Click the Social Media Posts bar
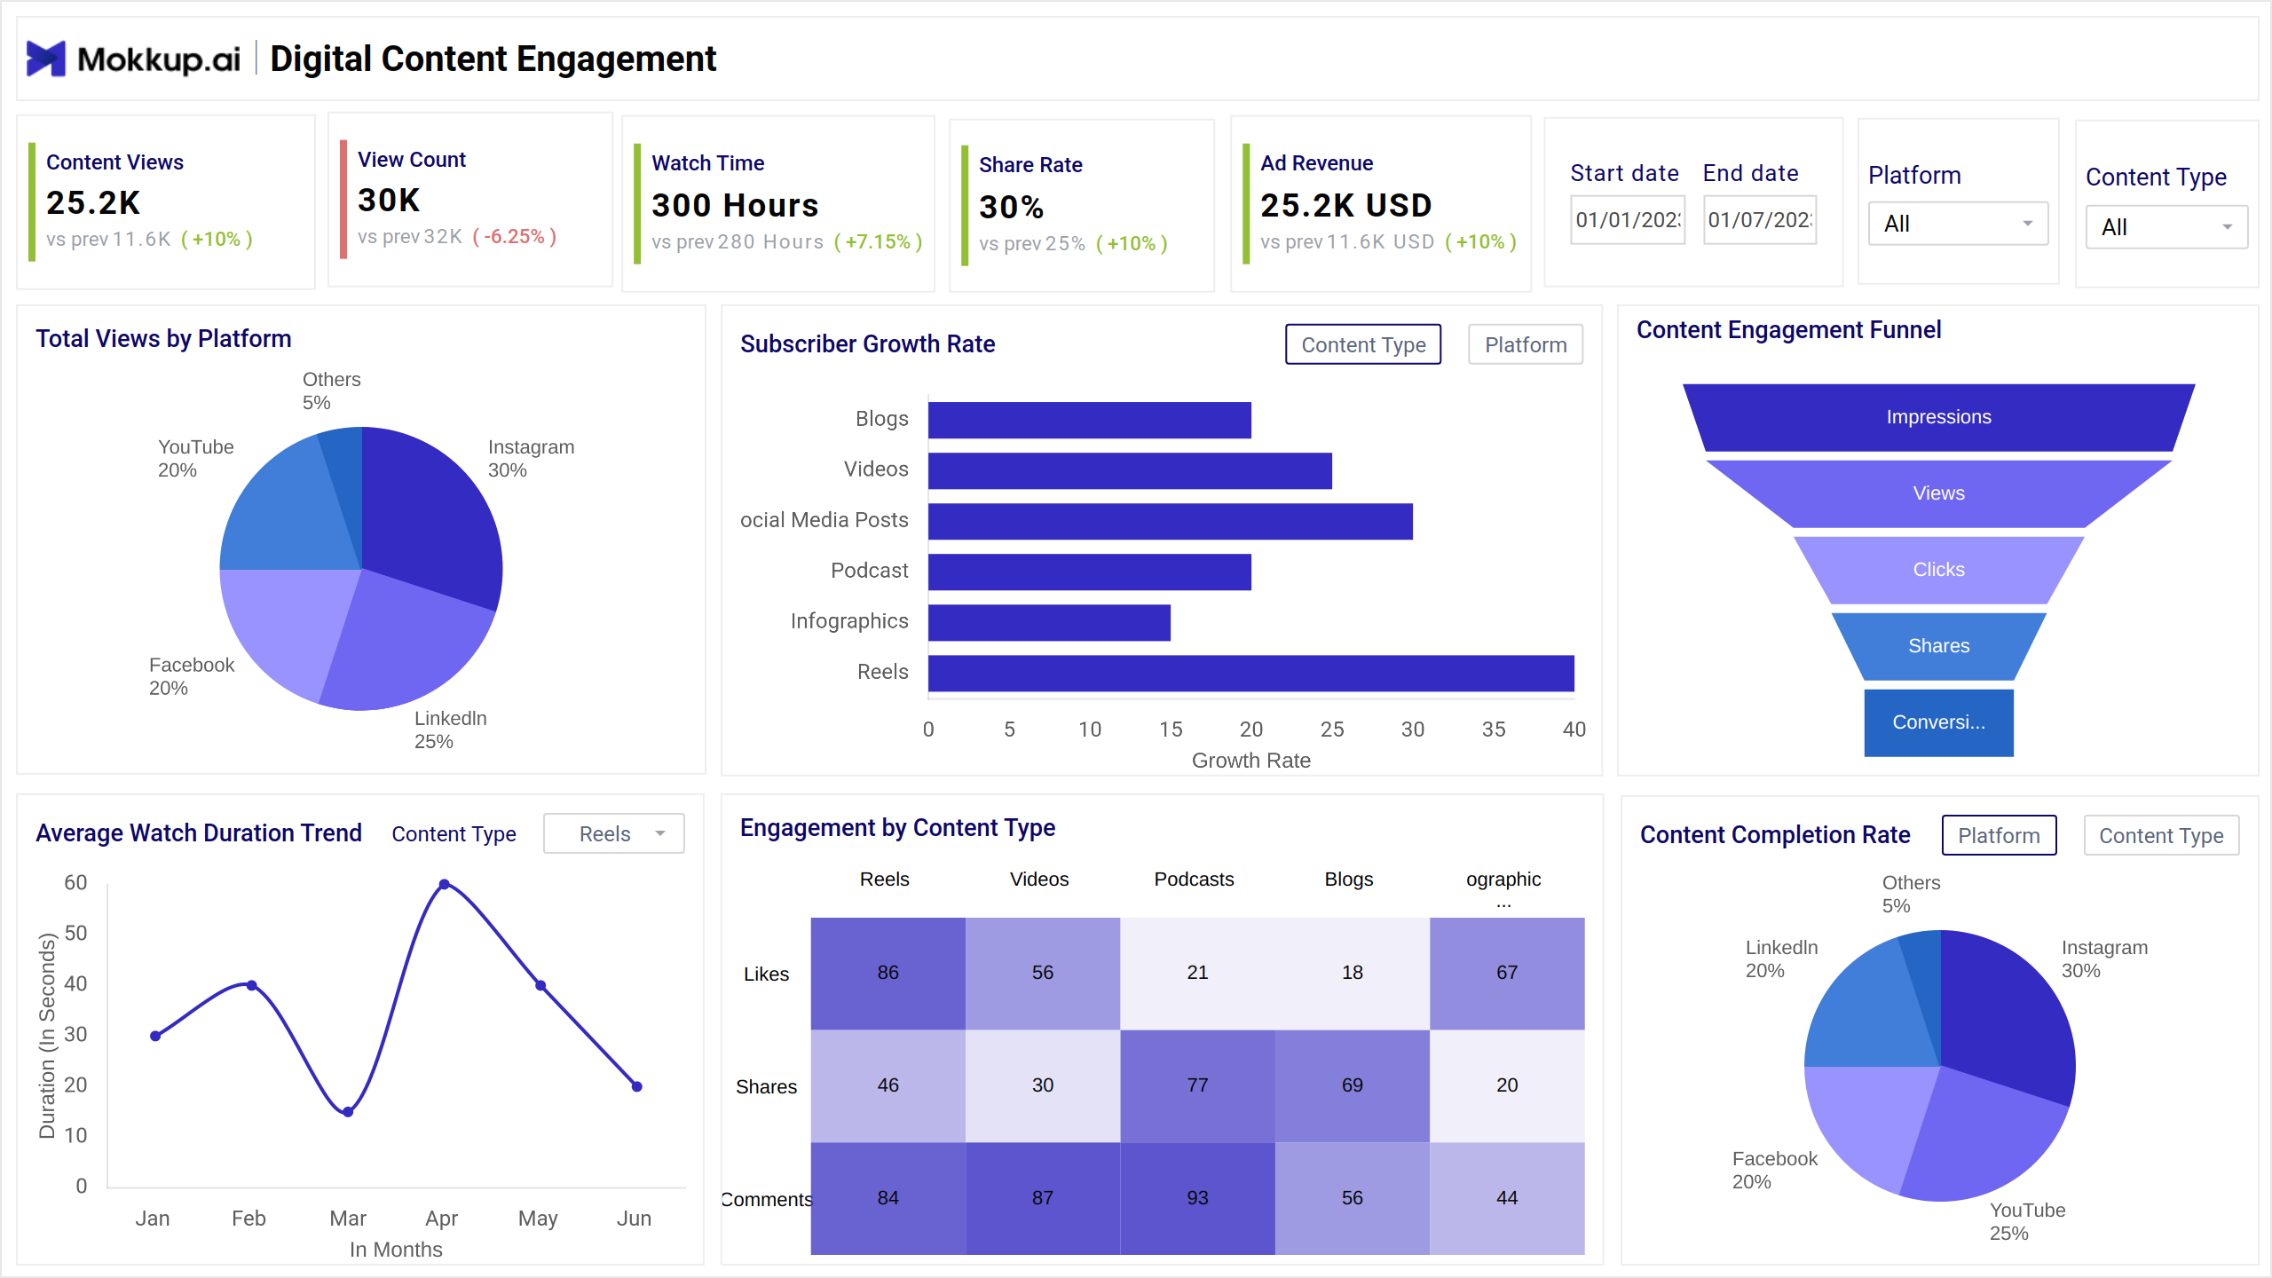Viewport: 2272px width, 1278px height. 1171,521
